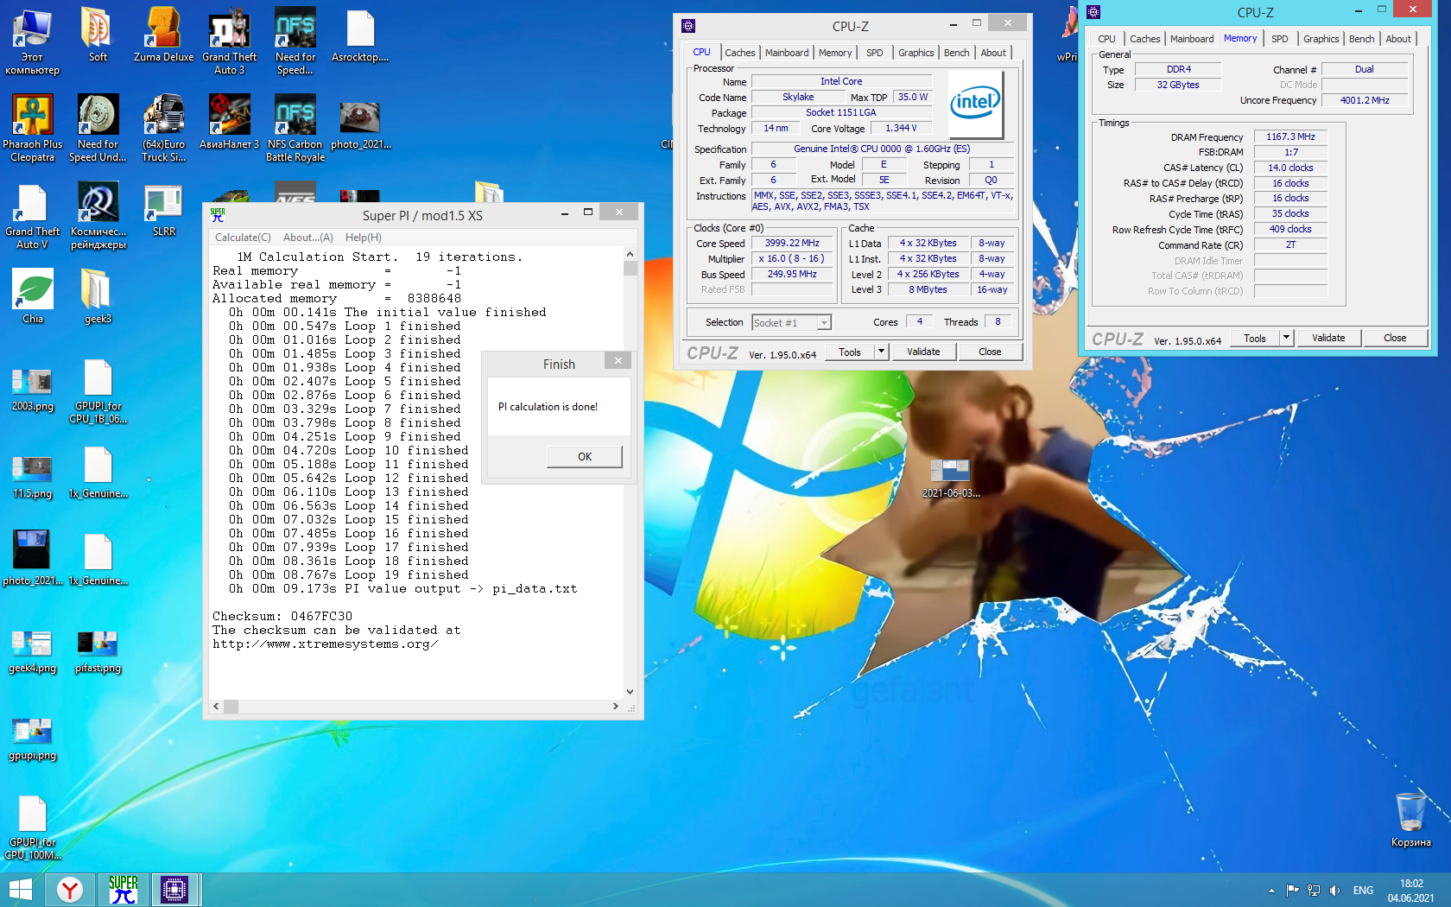Switch to CPU-Z taskbar icon
Screen dimensions: 1451x907
(174, 890)
